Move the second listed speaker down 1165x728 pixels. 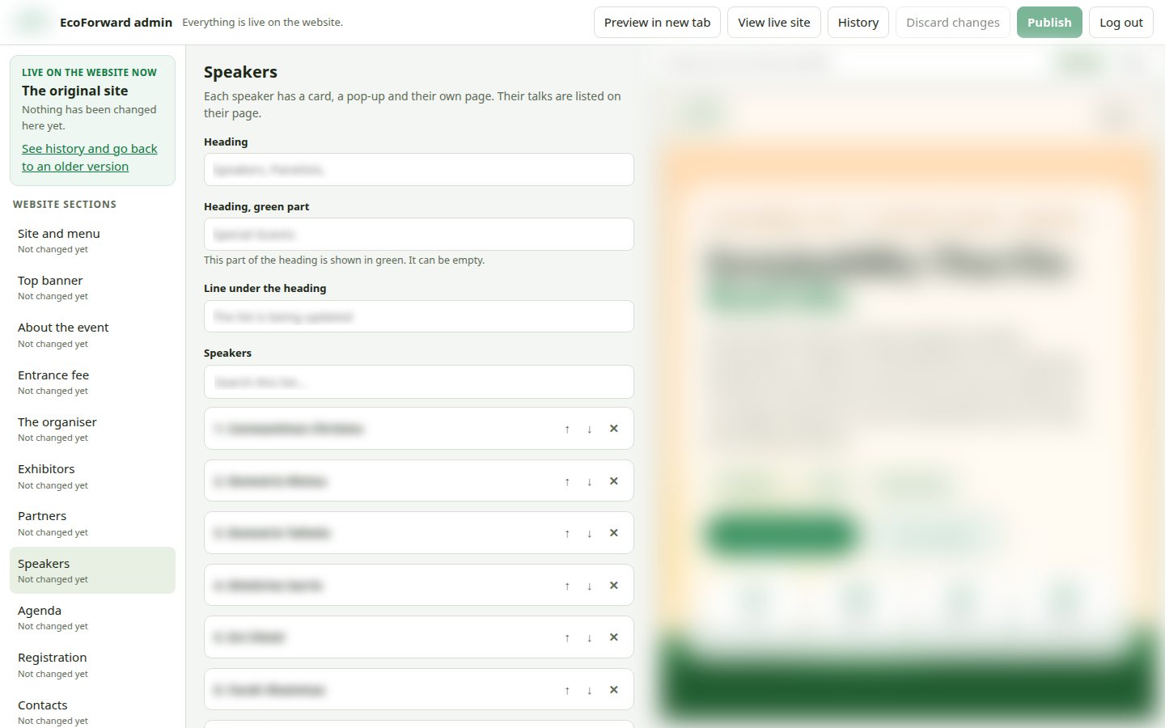pos(590,481)
